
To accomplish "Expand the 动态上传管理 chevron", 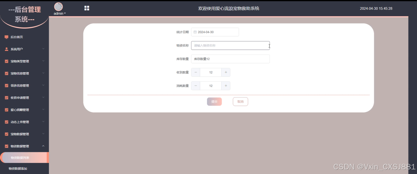I will pos(43,122).
